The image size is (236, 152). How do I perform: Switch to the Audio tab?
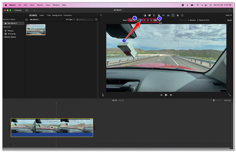42,15
